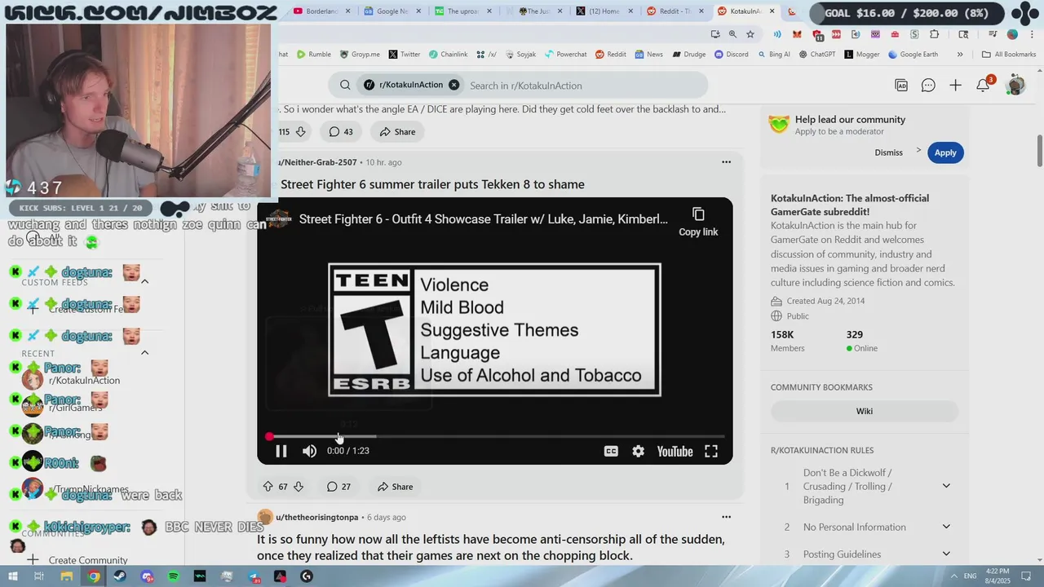Show more bookmarks chevron

(960, 55)
